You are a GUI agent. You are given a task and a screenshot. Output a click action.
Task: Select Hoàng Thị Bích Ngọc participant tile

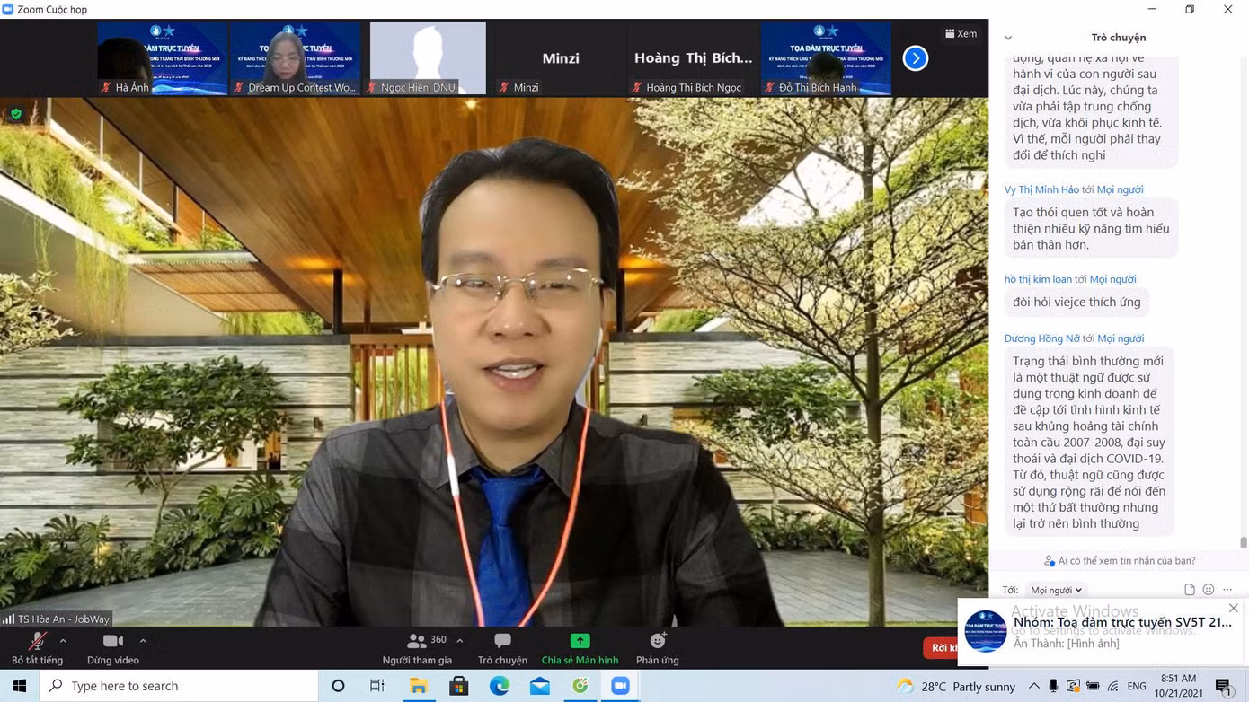tap(694, 58)
